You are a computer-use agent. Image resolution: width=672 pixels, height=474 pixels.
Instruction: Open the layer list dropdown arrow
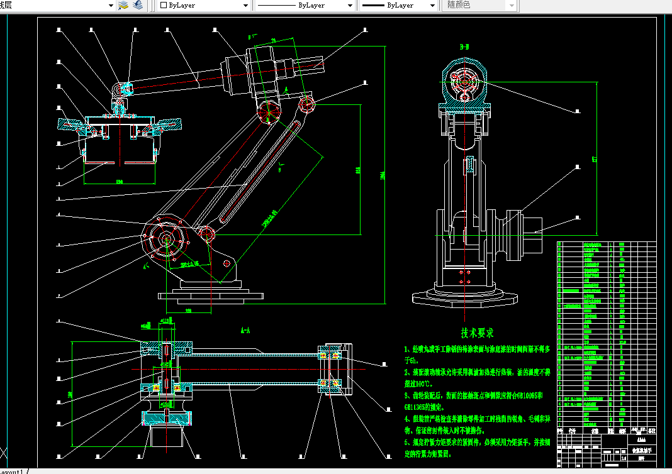[111, 6]
